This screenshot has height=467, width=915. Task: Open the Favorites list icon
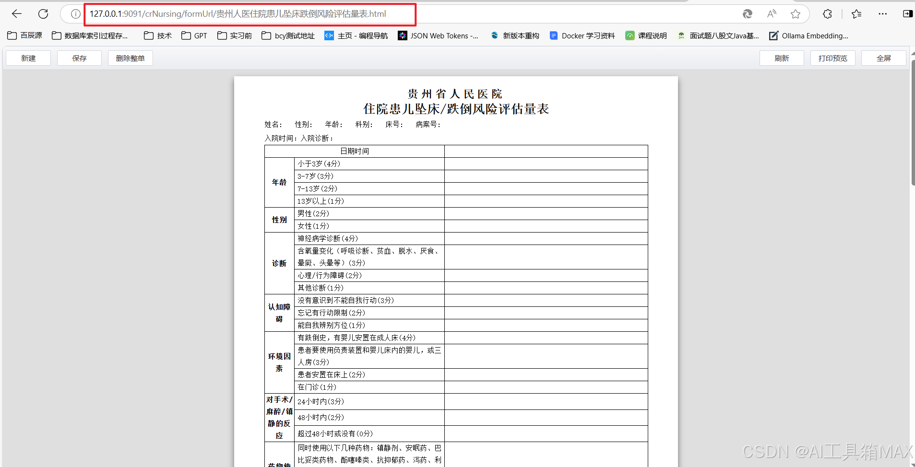[856, 14]
